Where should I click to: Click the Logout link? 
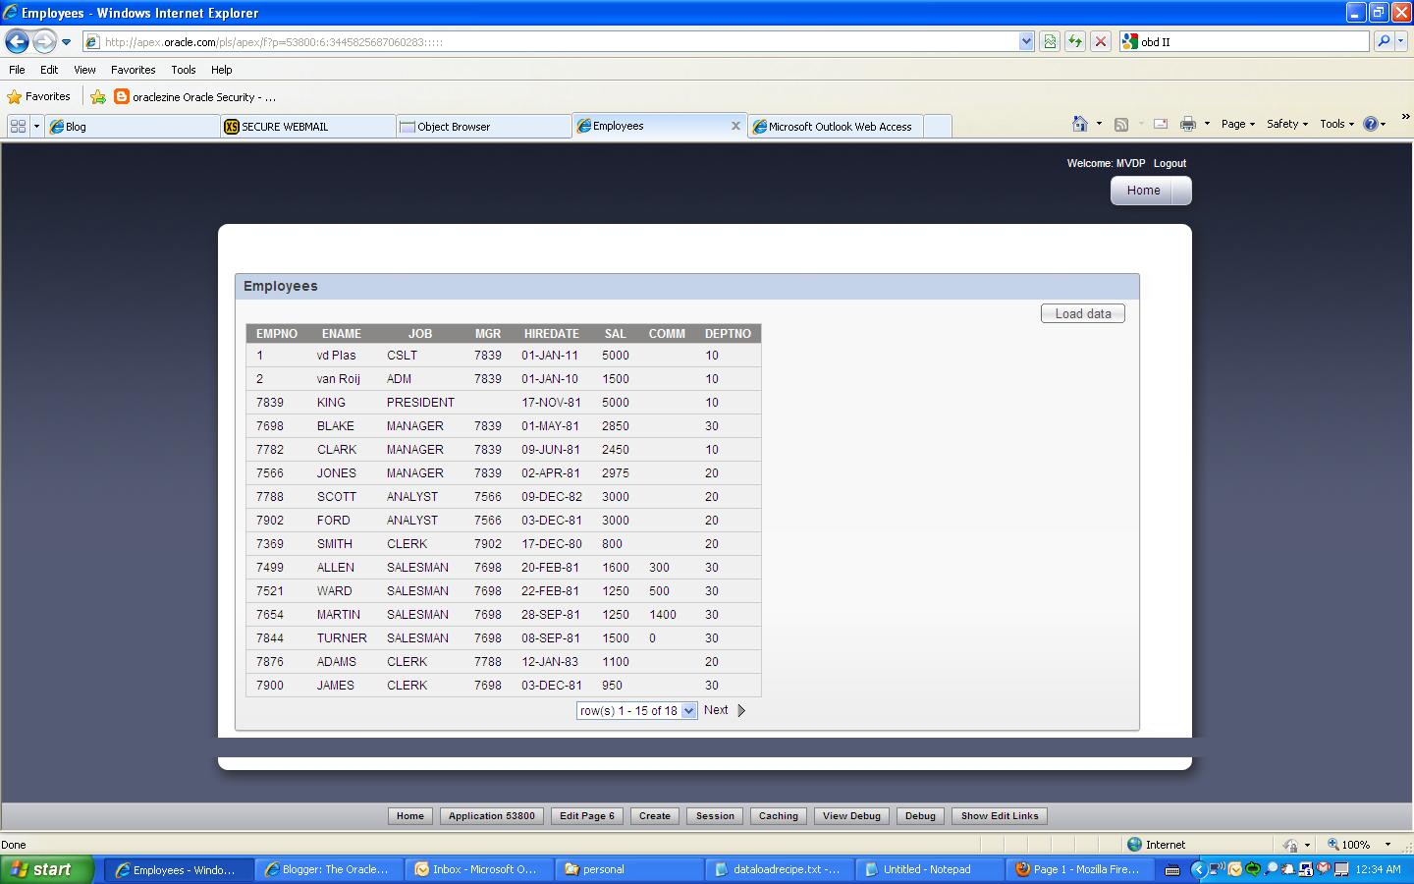(1169, 163)
